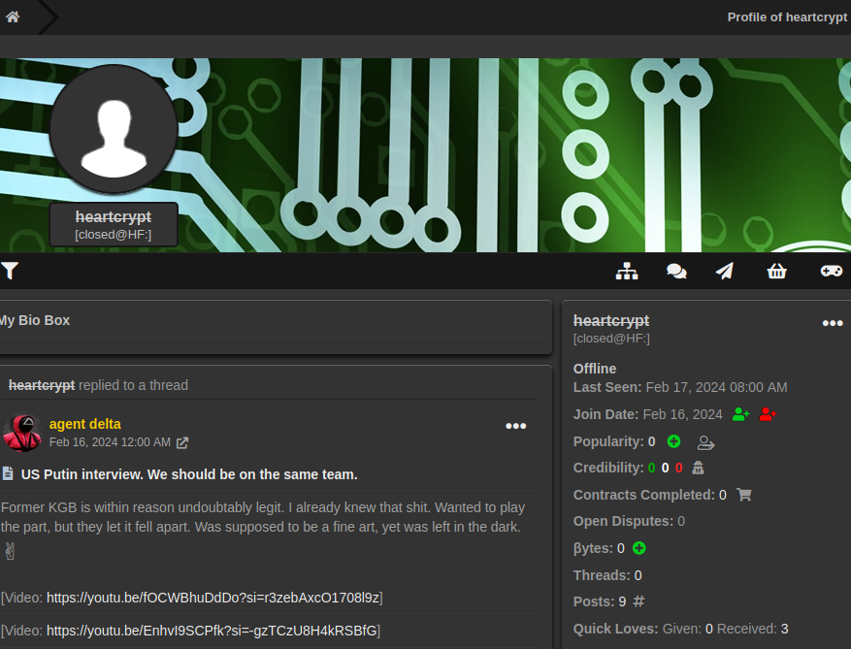Open agent delta's avatar

tap(22, 433)
